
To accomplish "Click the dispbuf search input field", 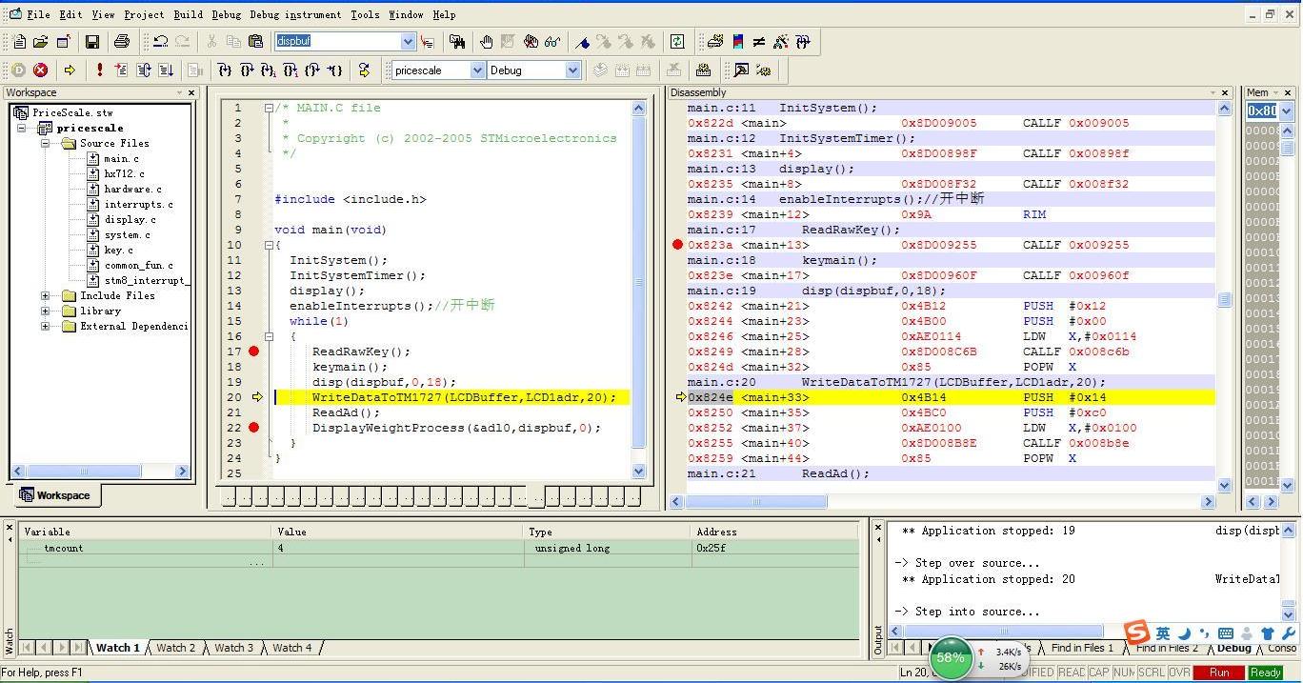I will tap(337, 42).
